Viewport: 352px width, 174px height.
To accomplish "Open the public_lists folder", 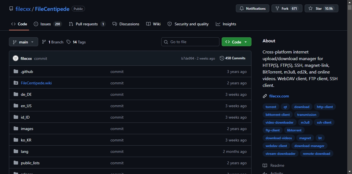I will coord(30,163).
